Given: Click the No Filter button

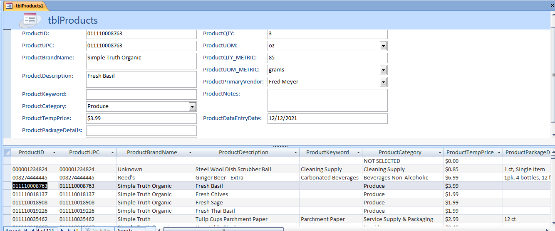Looking at the screenshot, I should click(98, 230).
